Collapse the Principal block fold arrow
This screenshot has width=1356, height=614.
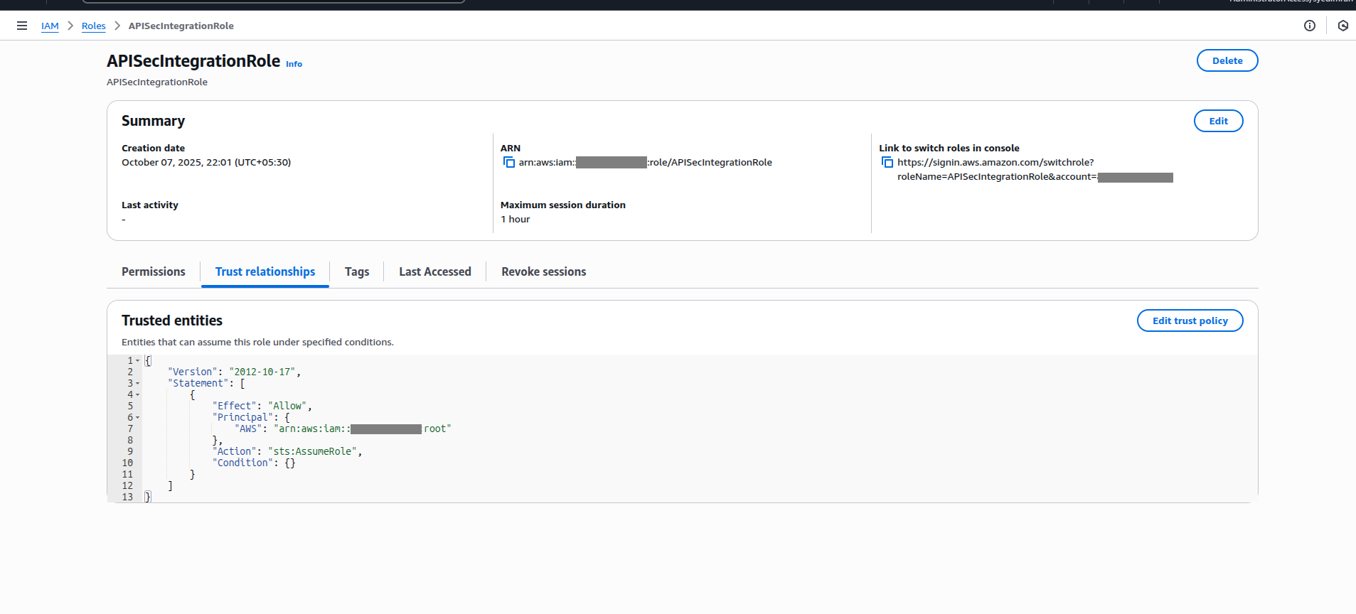138,418
